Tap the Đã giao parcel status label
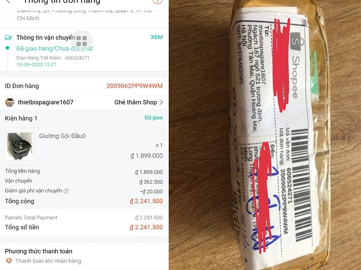This screenshot has width=361, height=270. (153, 117)
